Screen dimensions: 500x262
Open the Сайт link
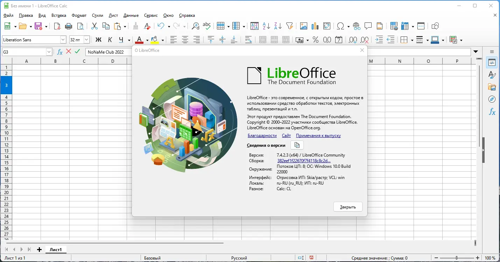(286, 136)
